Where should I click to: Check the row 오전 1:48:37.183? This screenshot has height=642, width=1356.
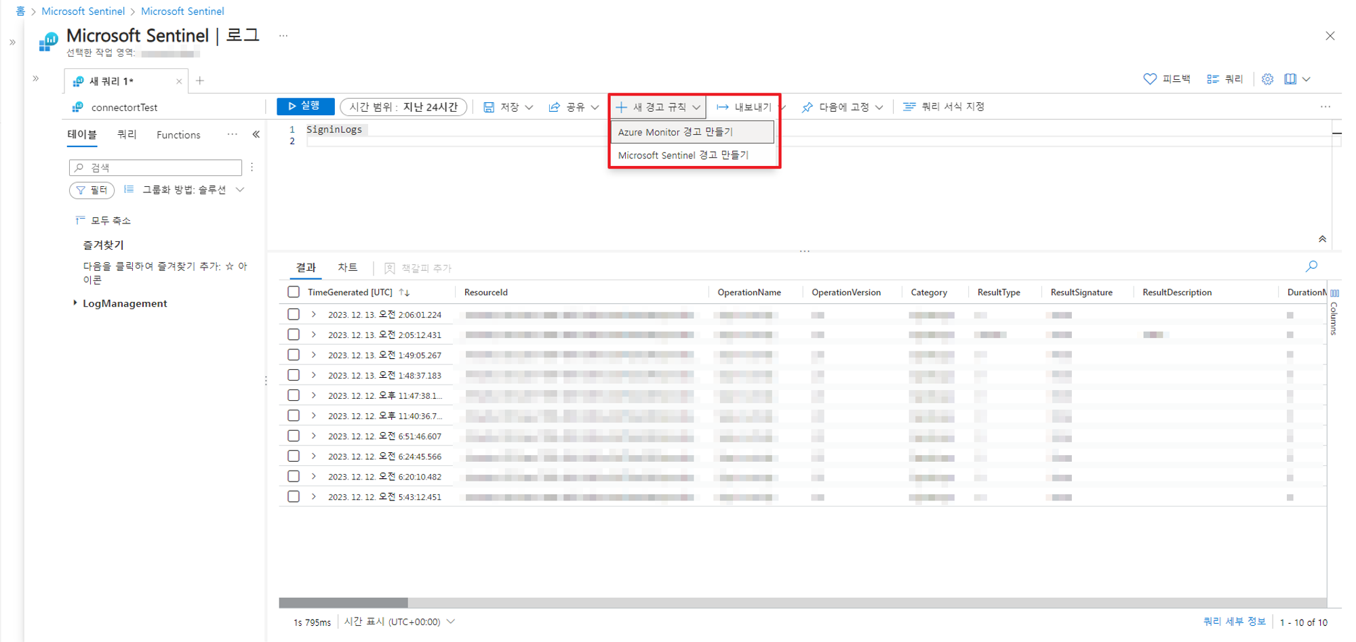click(x=294, y=375)
